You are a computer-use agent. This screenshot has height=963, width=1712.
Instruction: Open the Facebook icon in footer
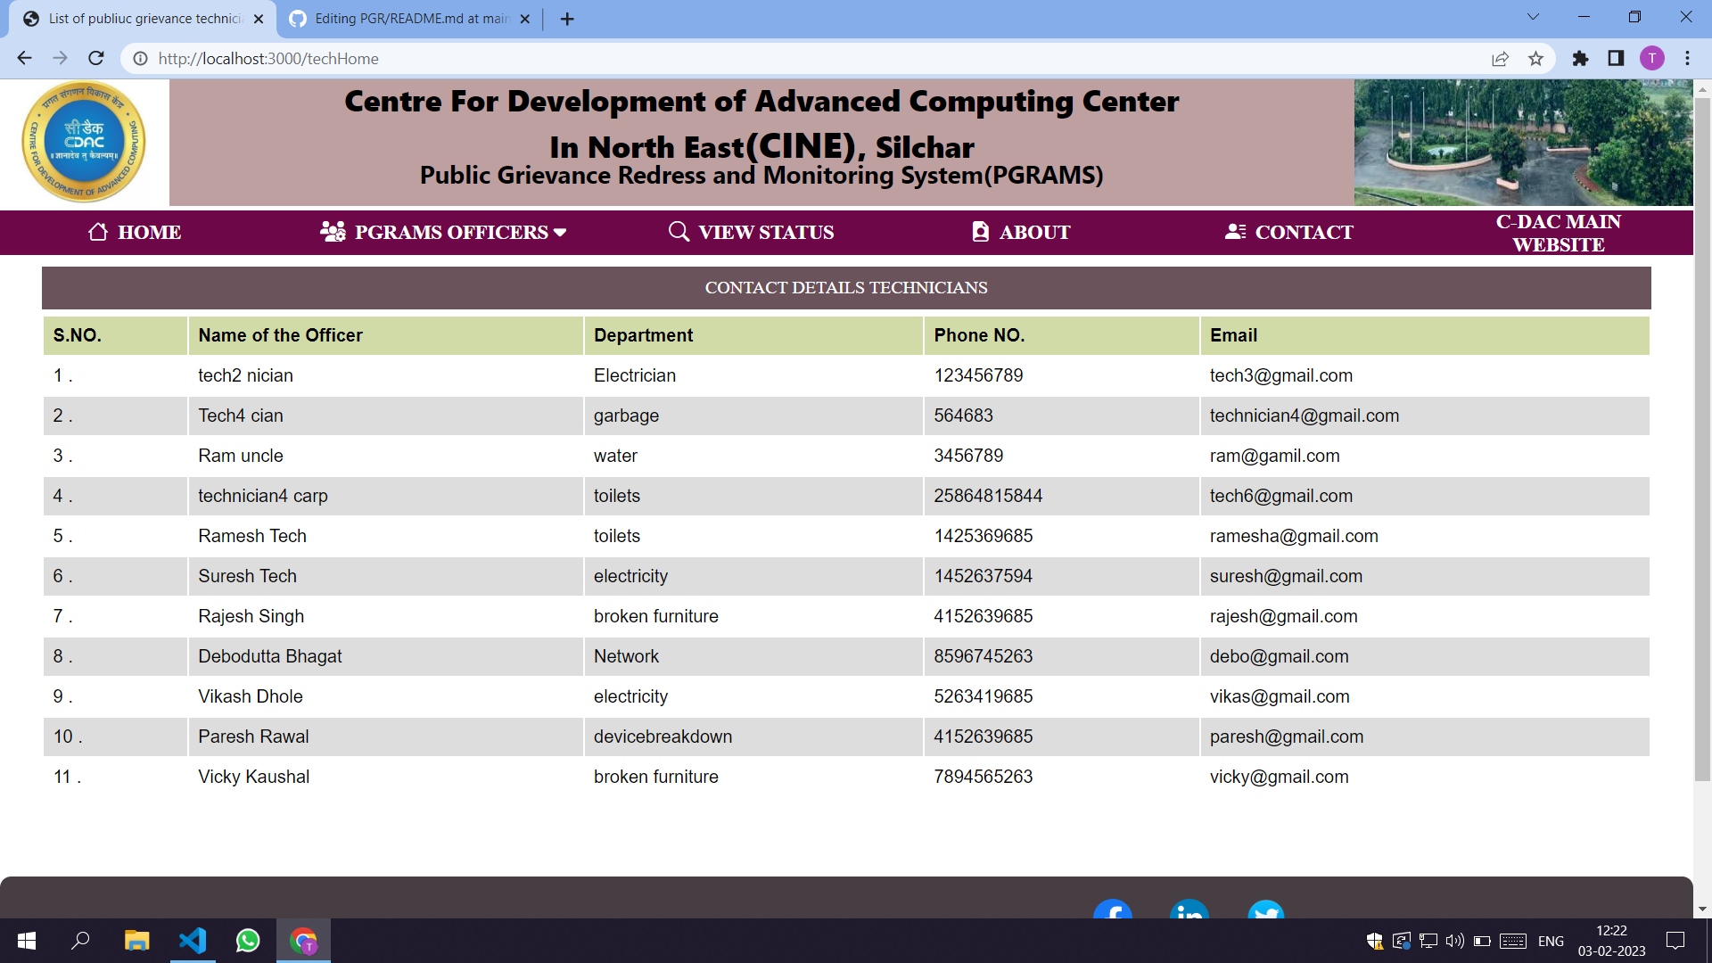[x=1112, y=911]
